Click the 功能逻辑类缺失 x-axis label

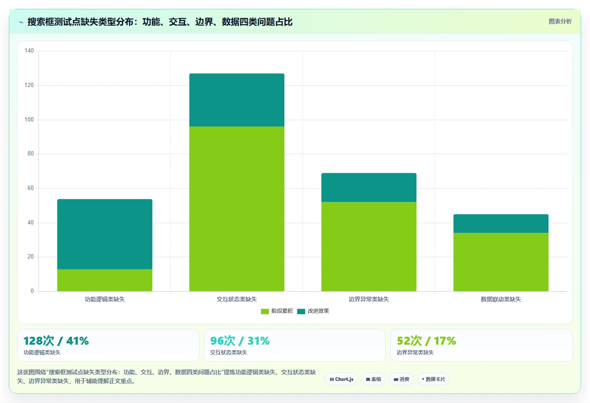[105, 299]
